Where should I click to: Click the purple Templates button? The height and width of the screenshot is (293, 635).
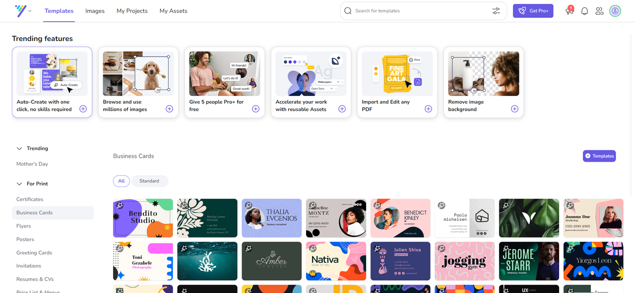click(599, 156)
